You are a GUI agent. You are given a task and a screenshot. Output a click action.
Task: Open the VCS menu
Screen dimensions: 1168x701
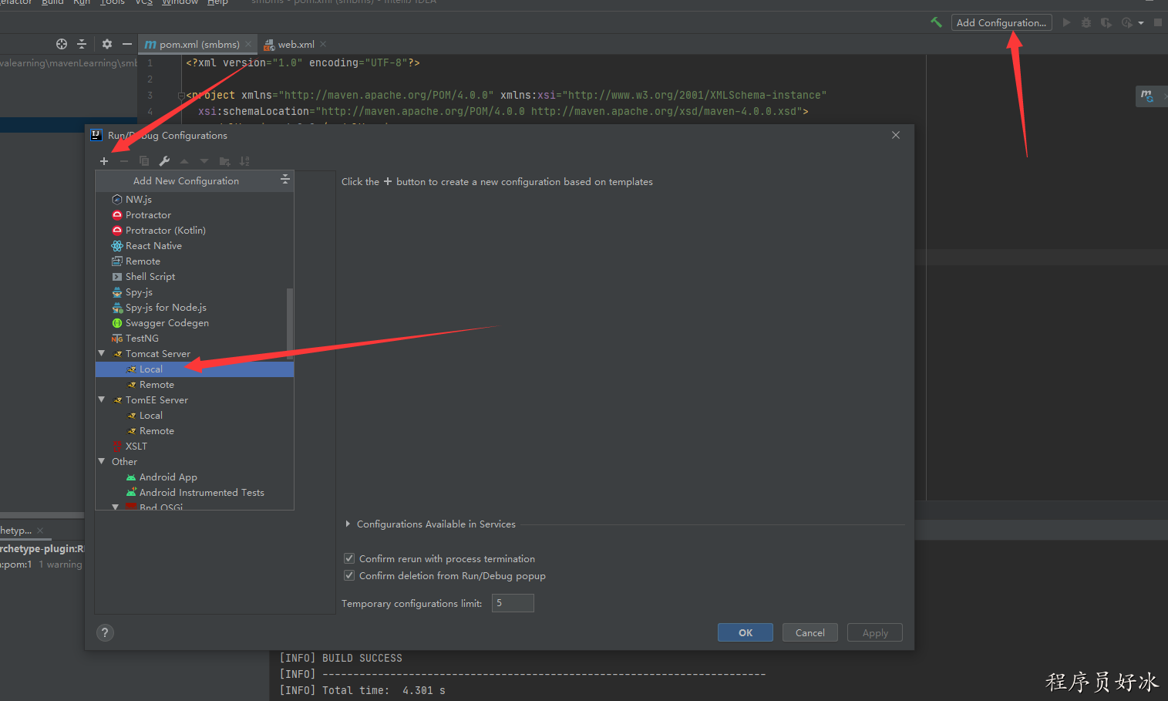(143, 3)
